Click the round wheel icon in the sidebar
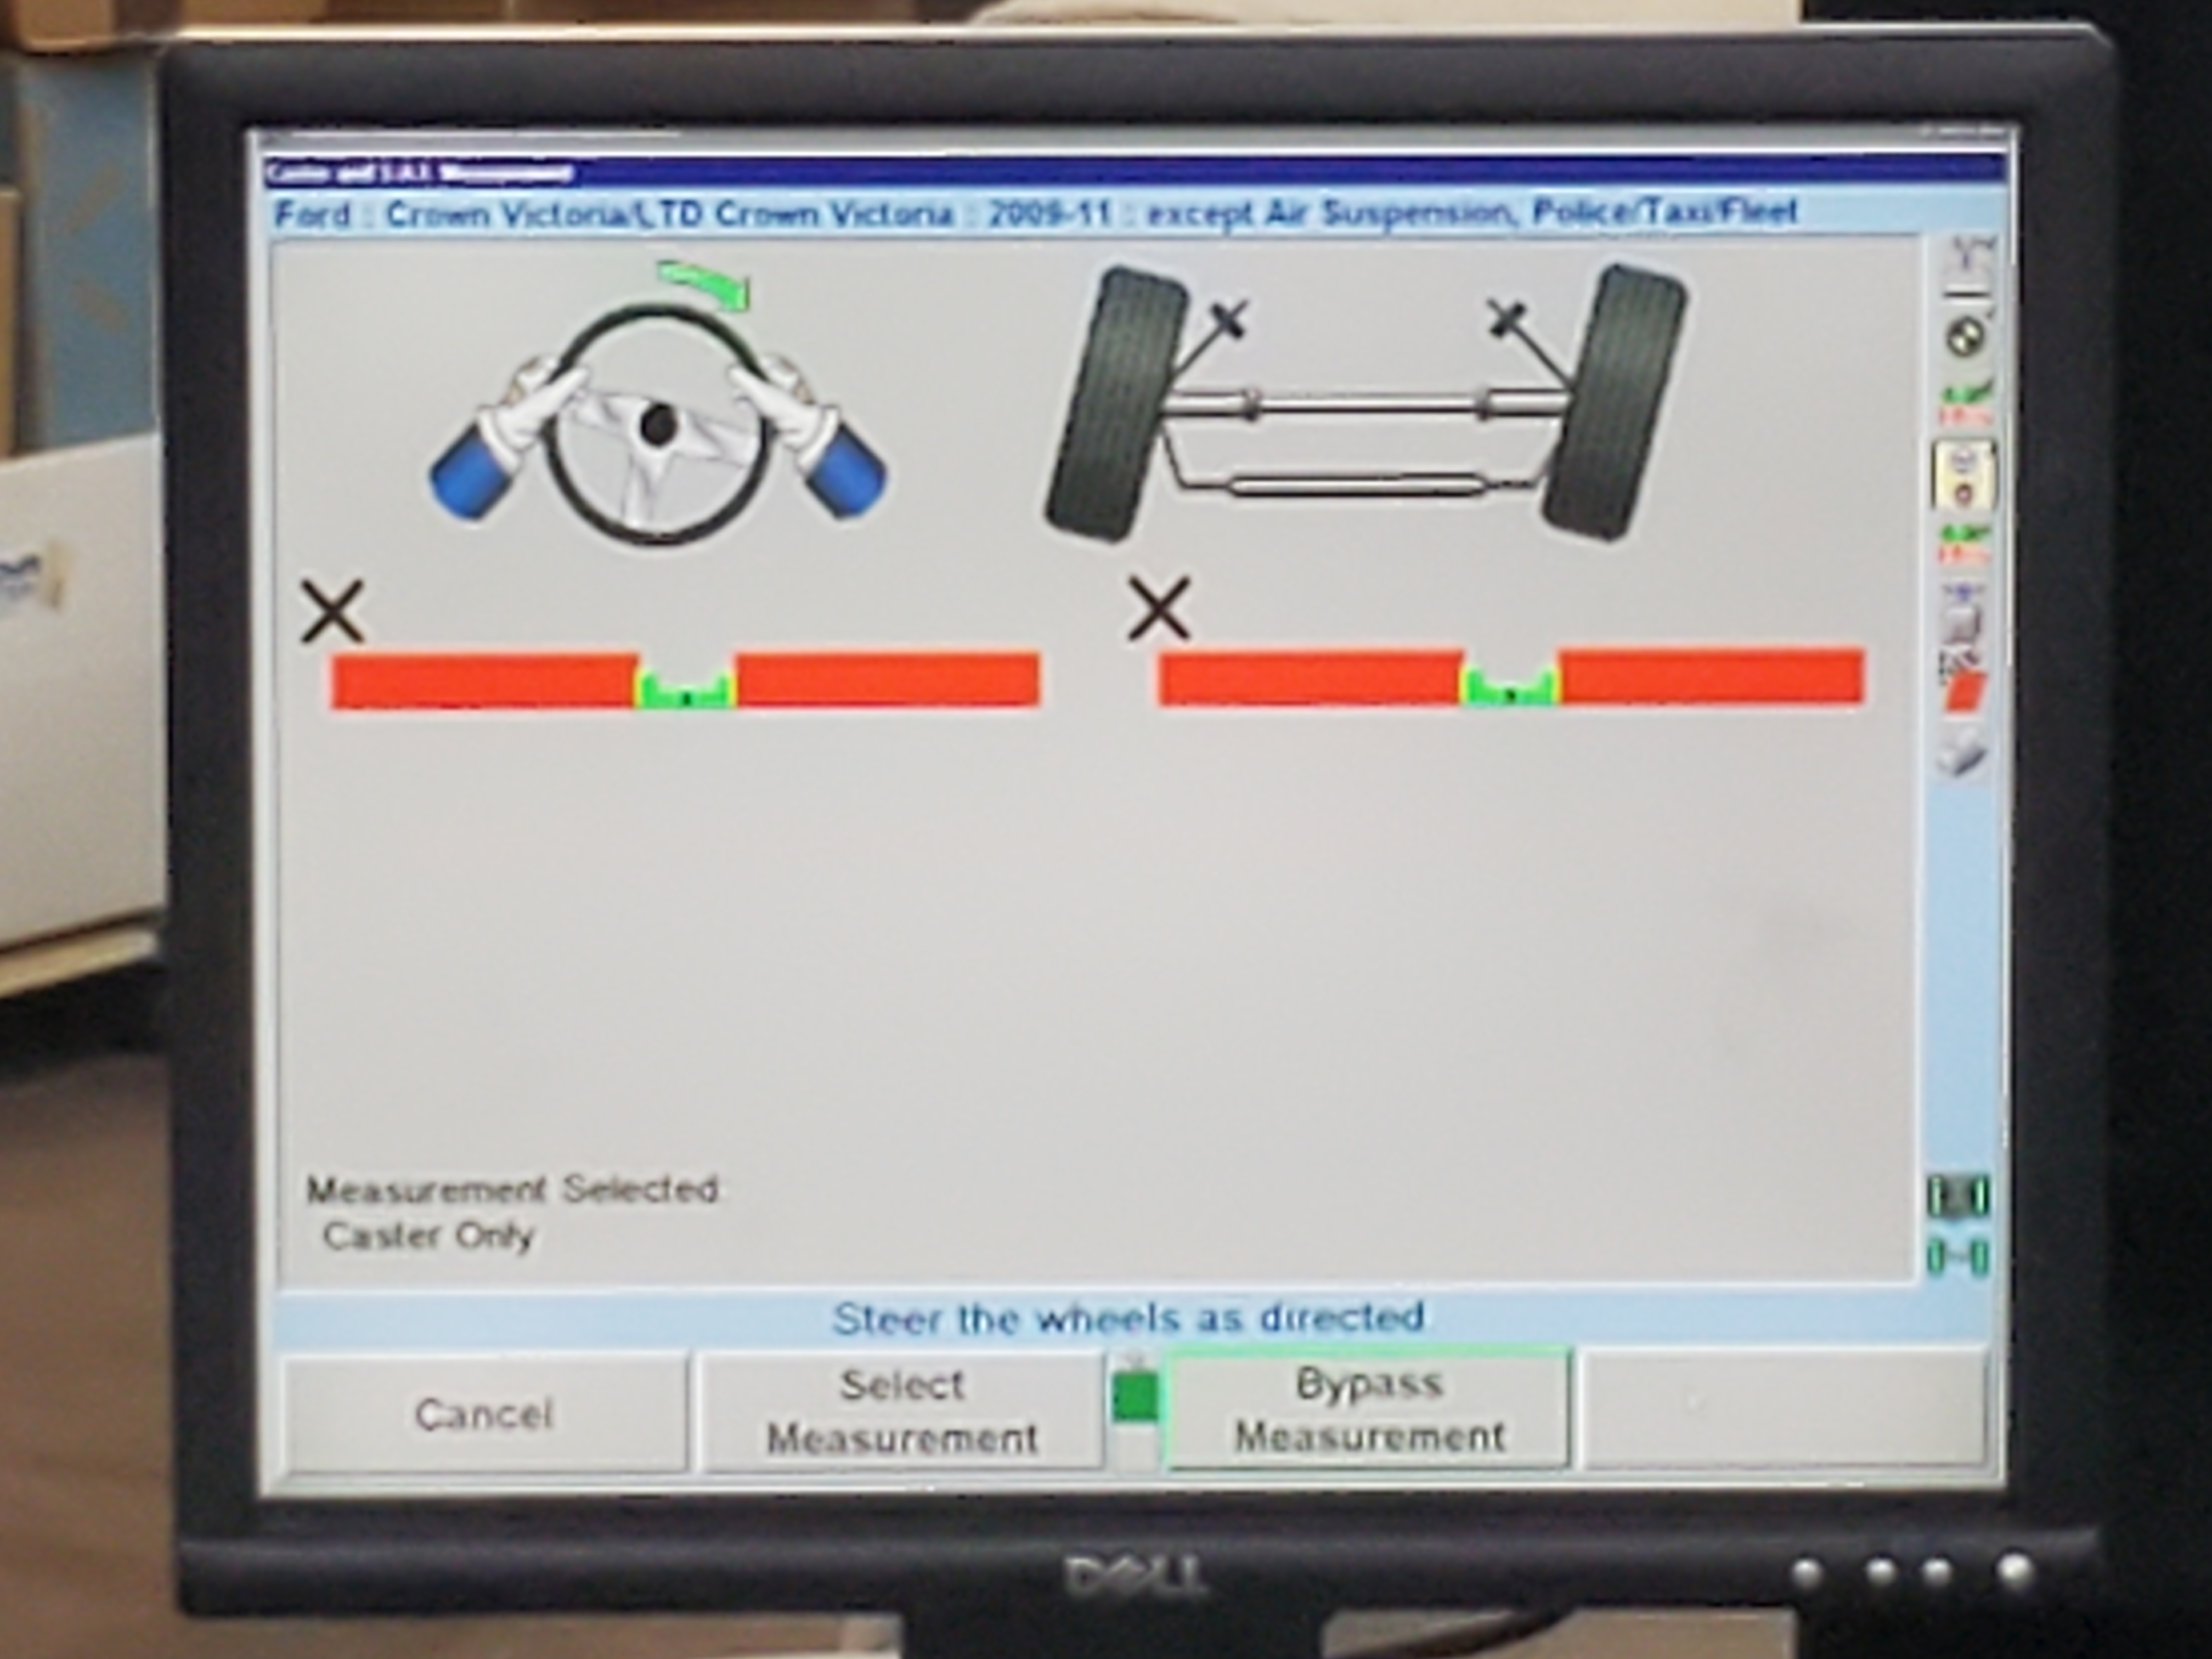This screenshot has height=1659, width=2212. point(1967,336)
